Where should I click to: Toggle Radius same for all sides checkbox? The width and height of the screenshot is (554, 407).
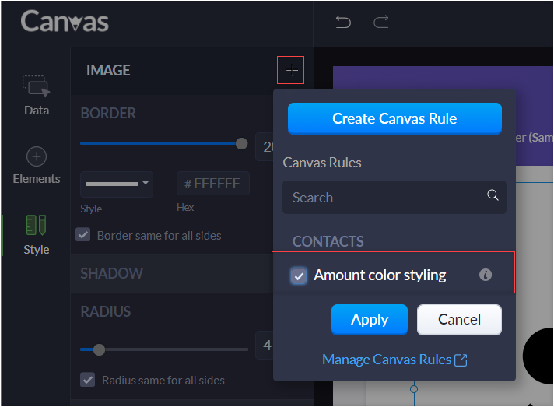(87, 380)
